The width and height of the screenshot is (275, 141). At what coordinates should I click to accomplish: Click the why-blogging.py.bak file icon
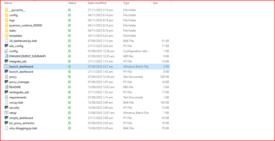pyautogui.click(x=6, y=128)
